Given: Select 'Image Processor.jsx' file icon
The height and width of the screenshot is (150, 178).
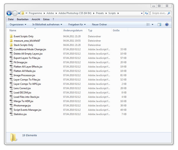Looking at the screenshot, I should tap(11, 75).
